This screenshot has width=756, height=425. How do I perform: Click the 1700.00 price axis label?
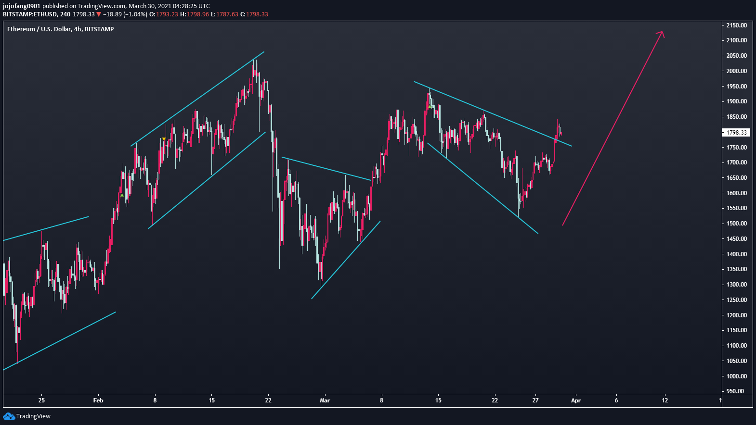[x=737, y=162]
